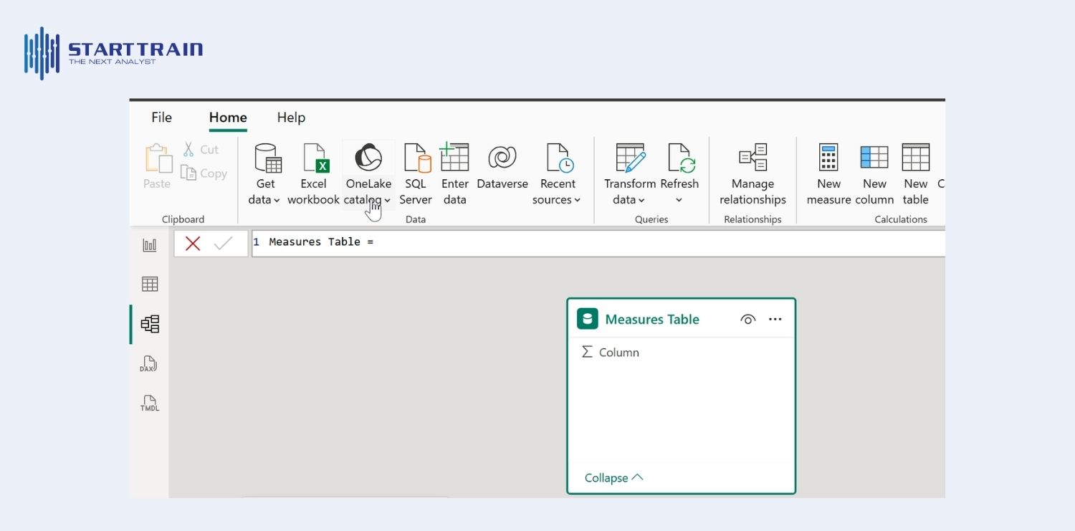Open Manage relationships
Screen dimensions: 1075x531
[752, 174]
